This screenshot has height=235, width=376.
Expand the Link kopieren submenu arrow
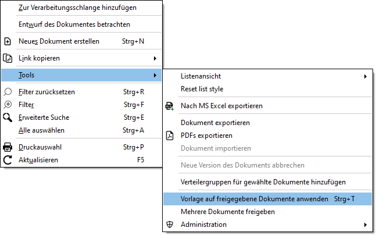(155, 58)
